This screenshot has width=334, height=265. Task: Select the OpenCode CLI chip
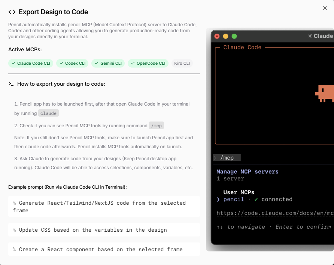pos(148,63)
